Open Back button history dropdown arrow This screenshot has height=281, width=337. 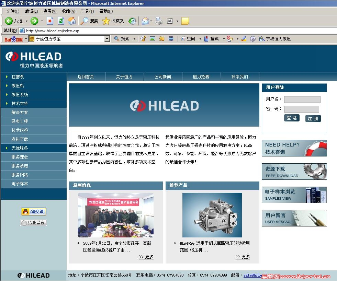tap(27, 21)
